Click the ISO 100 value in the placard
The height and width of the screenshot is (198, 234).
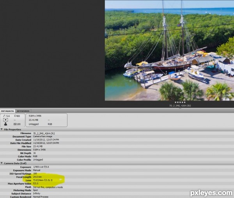[17, 124]
